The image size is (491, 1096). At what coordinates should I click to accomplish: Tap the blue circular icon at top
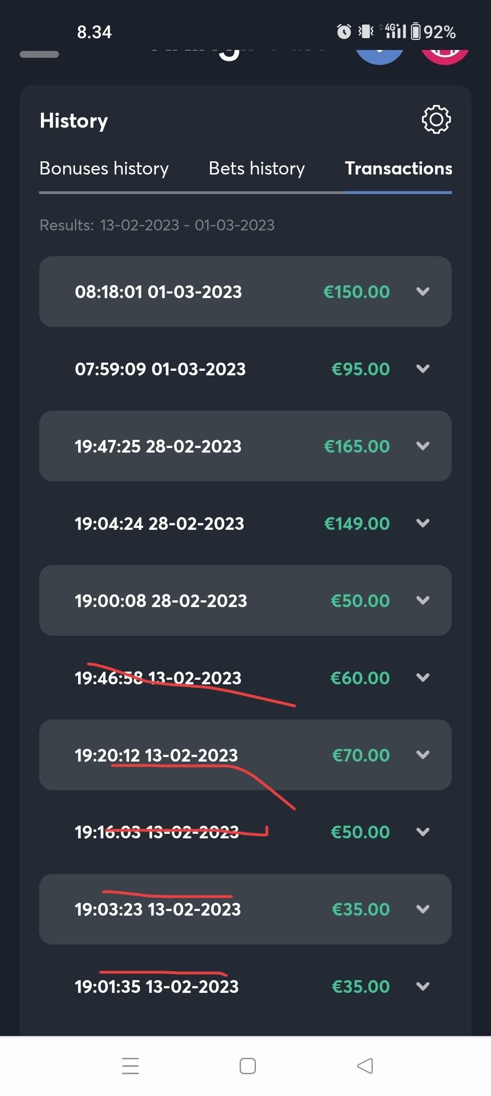(379, 56)
